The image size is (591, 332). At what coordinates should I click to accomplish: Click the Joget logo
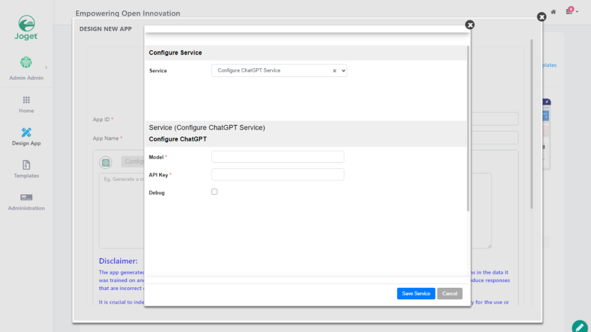26,27
